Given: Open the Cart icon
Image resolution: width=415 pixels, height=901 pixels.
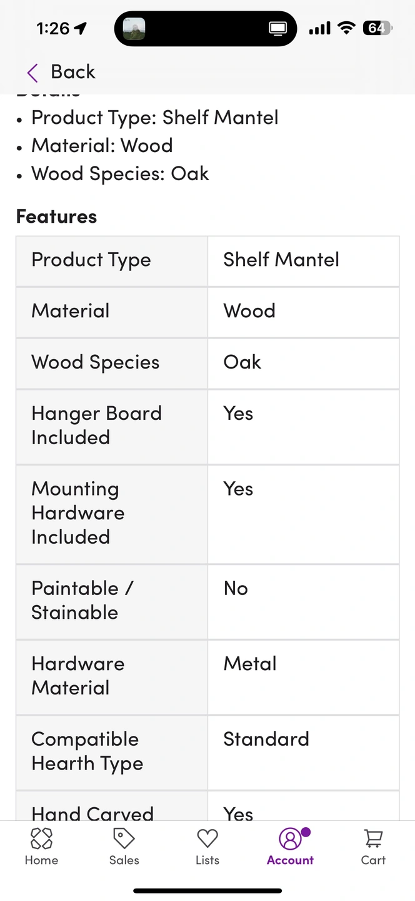Looking at the screenshot, I should (x=373, y=838).
